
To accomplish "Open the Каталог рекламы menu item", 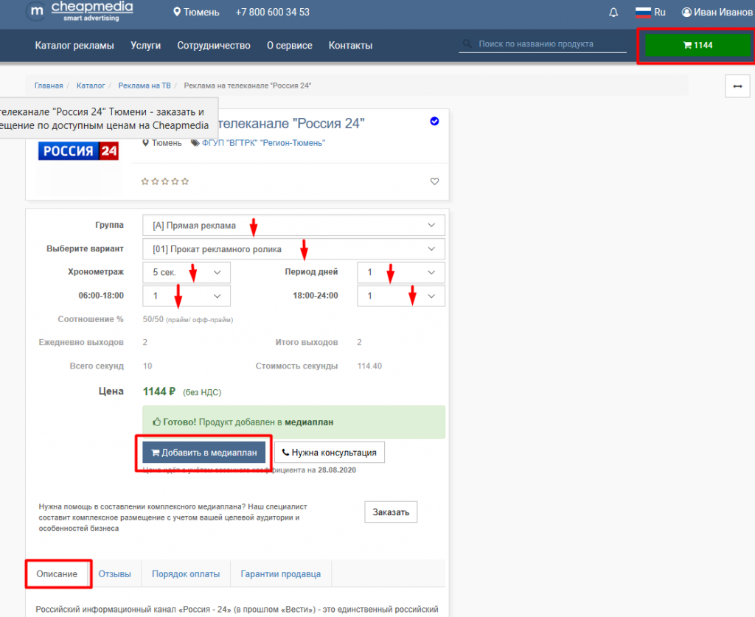I will [x=74, y=46].
